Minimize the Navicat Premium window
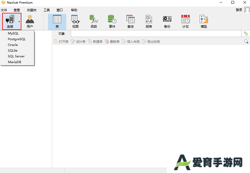This screenshot has width=250, height=173. tap(221, 2)
